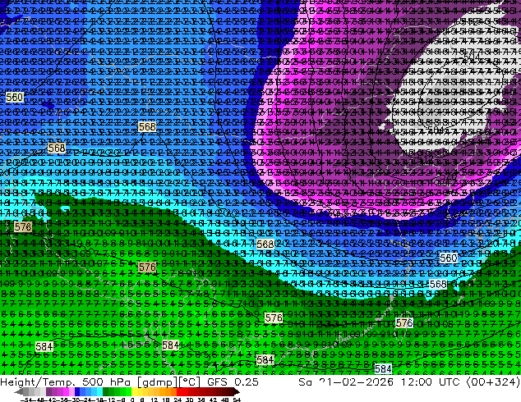Click the leftmost 560 contour label
The width and height of the screenshot is (521, 402).
tap(15, 97)
